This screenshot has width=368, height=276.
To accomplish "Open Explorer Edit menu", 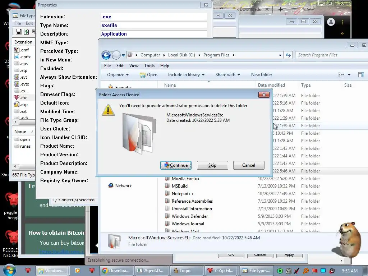I will point(120,66).
